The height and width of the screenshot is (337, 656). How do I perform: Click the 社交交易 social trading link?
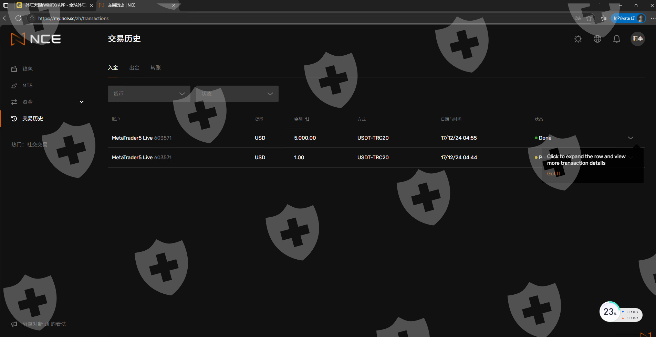pyautogui.click(x=37, y=145)
